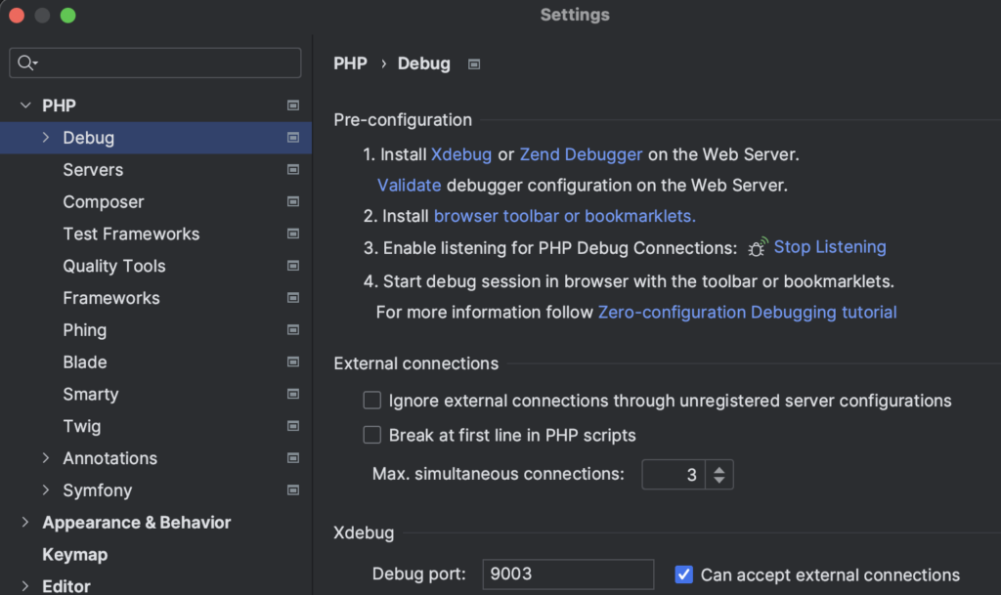The width and height of the screenshot is (1001, 595).
Task: Click the project-level icon beside Phing row
Action: pos(293,329)
